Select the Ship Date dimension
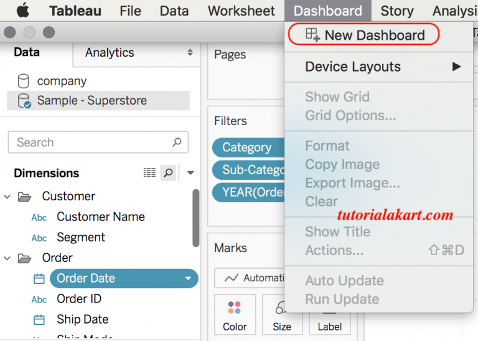Image resolution: width=478 pixels, height=341 pixels. (83, 319)
